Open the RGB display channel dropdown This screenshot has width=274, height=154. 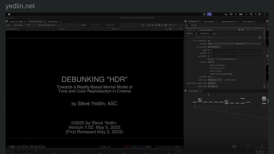tap(29, 25)
